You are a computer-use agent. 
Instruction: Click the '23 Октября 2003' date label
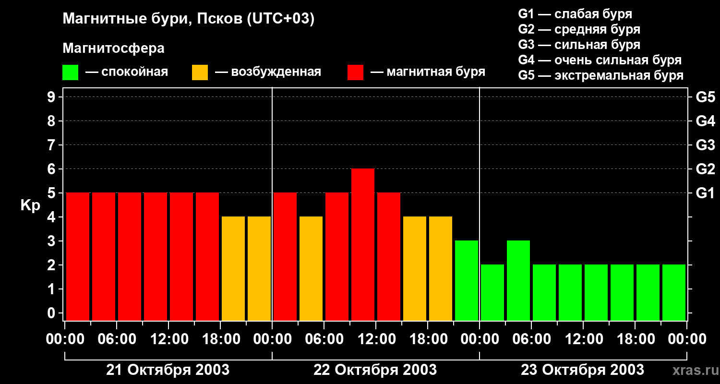pyautogui.click(x=582, y=370)
